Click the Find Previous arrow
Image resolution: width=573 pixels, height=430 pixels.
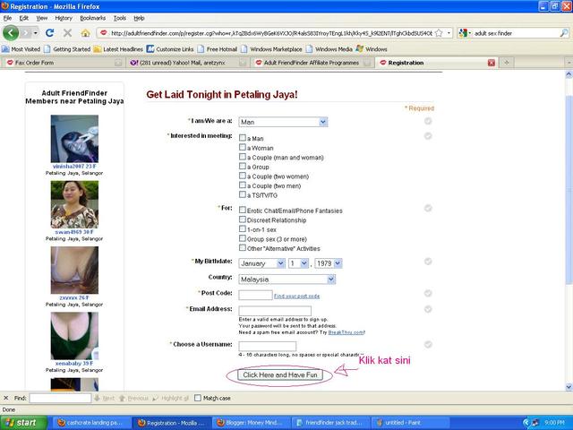(133, 398)
